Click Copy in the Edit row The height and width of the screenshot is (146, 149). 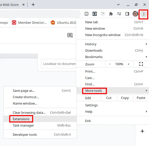125,98
